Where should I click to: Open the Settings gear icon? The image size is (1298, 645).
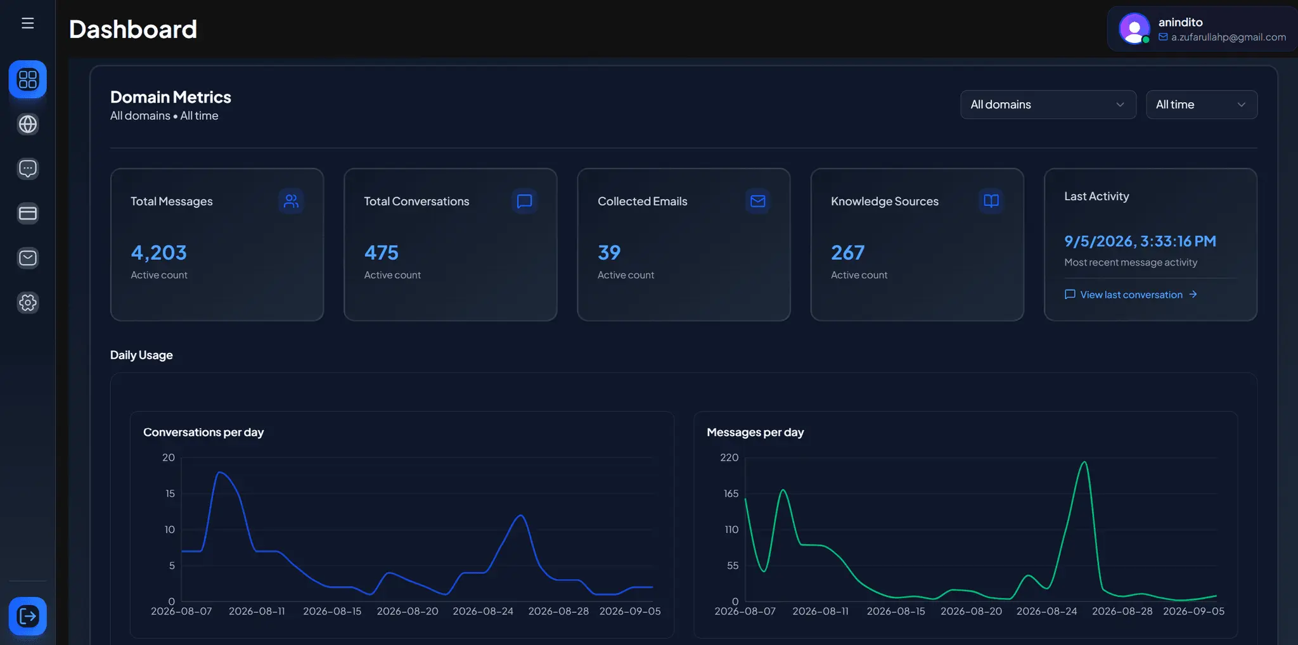(27, 303)
